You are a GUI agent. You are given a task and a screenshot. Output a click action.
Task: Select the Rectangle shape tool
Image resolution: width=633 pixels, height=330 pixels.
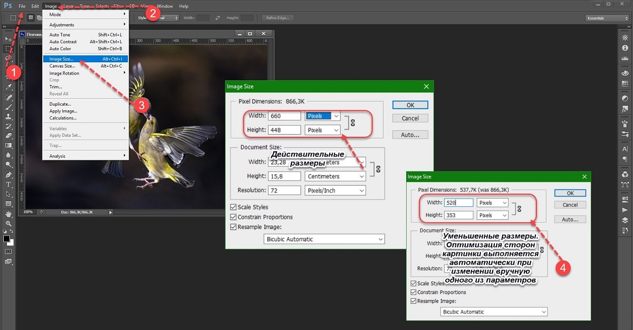tap(8, 203)
